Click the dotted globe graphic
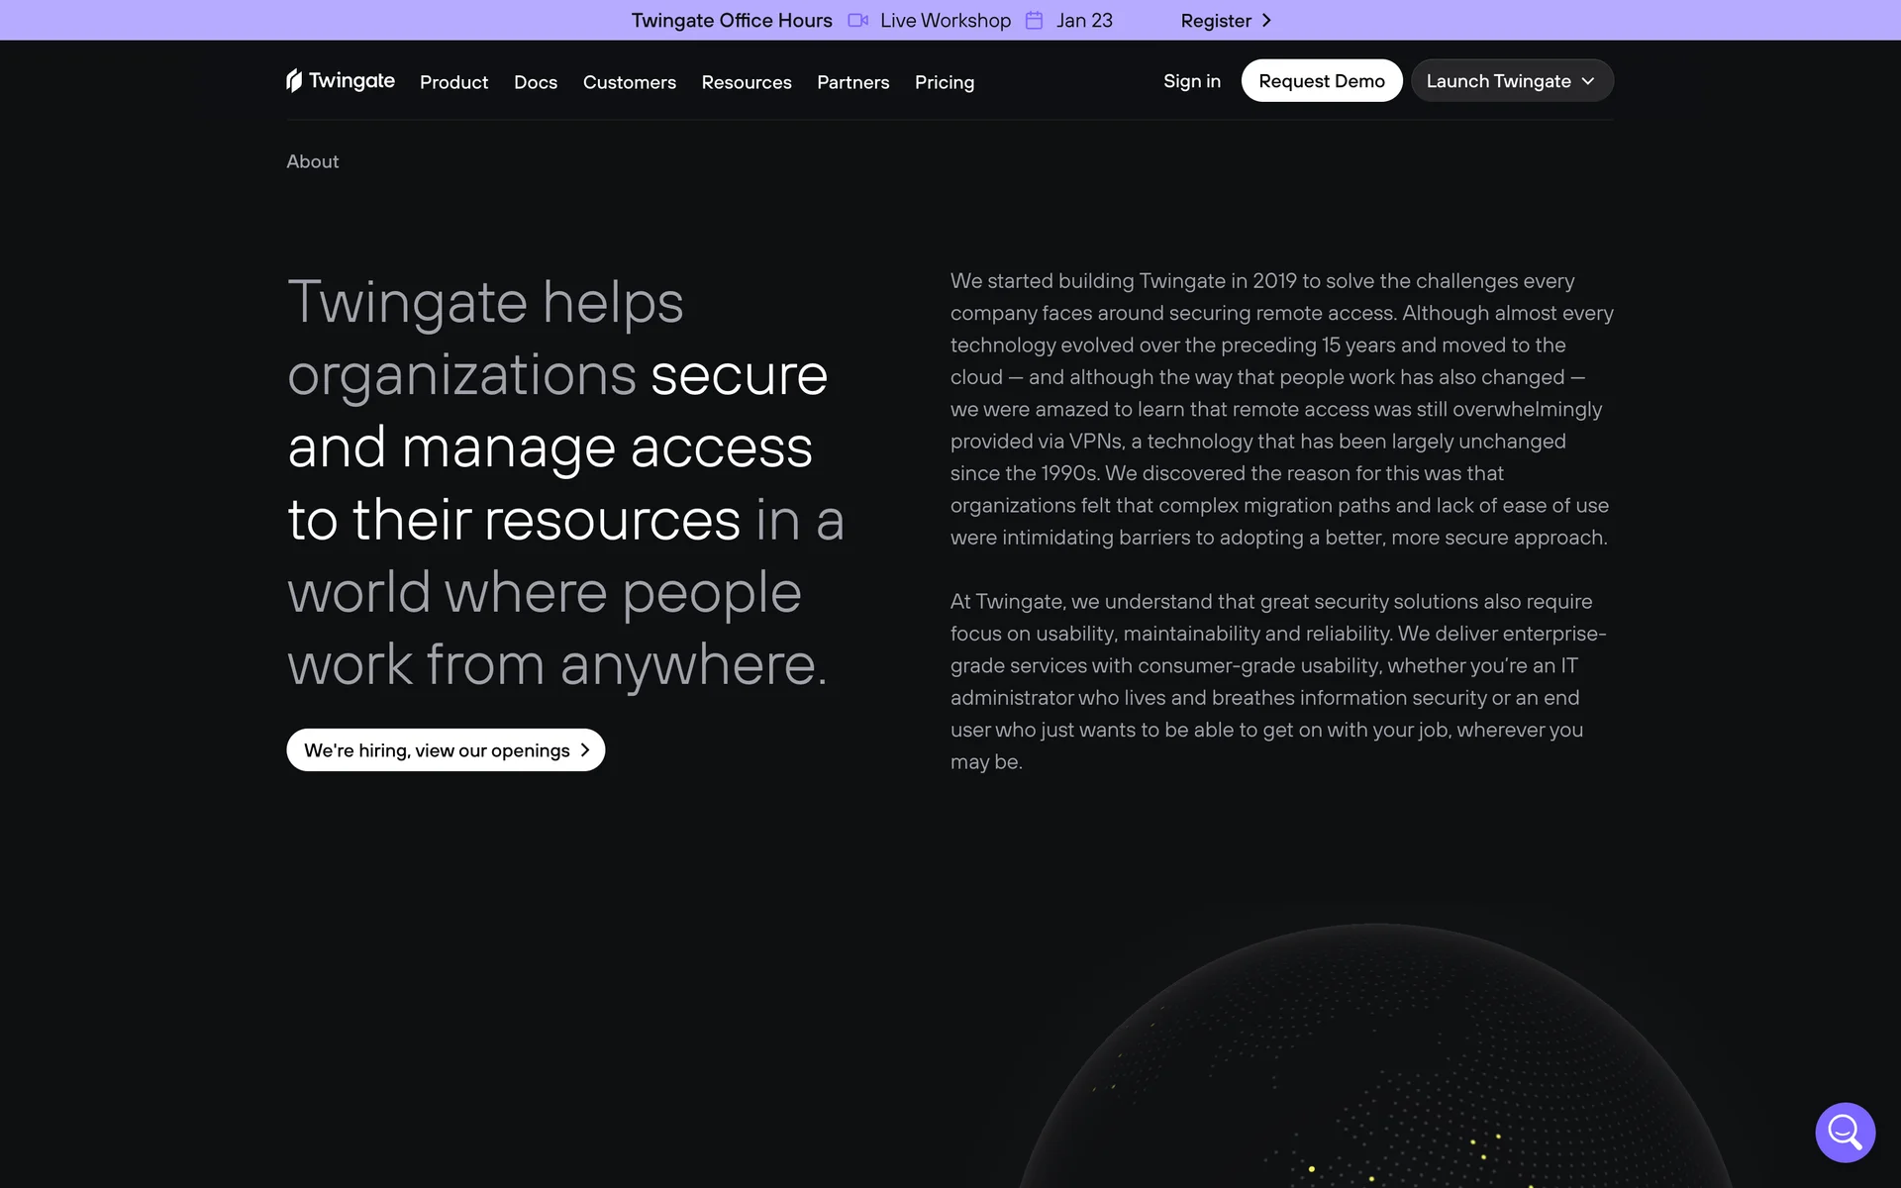Viewport: 1901px width, 1188px height. (x=1376, y=1069)
